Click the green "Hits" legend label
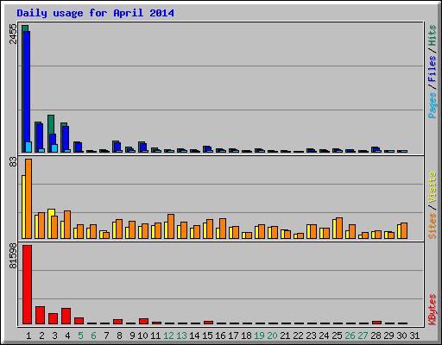Image resolution: width=442 pixels, height=345 pixels. pyautogui.click(x=432, y=35)
